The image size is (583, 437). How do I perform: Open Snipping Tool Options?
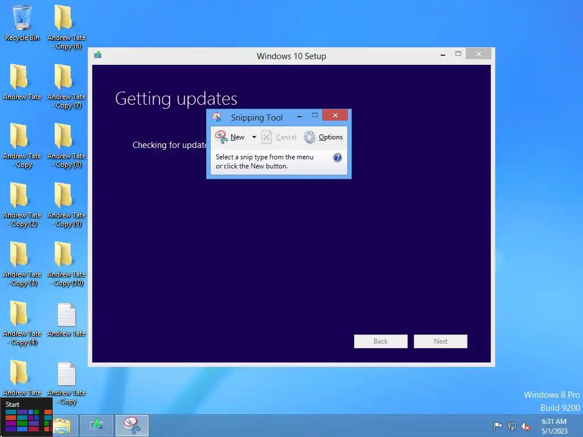[x=323, y=137]
